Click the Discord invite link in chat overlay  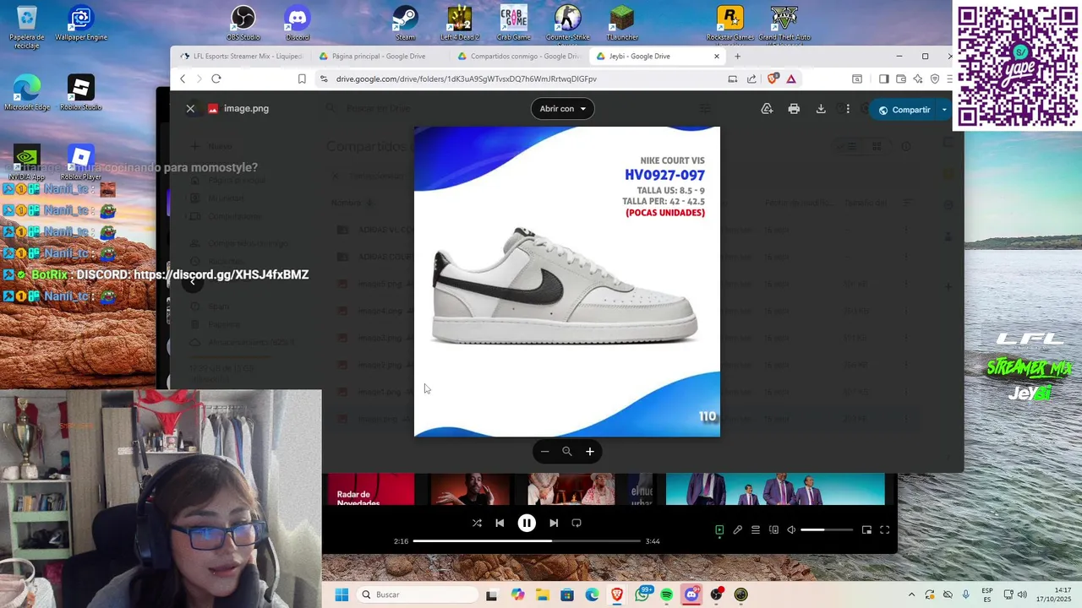(221, 274)
